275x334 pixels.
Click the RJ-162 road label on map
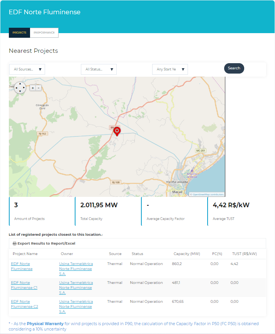[x=42, y=134]
